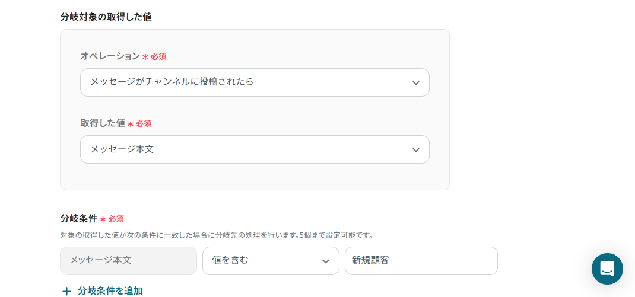The height and width of the screenshot is (297, 635).
Task: Open the 値を含む condition type dropdown
Action: coord(271,261)
